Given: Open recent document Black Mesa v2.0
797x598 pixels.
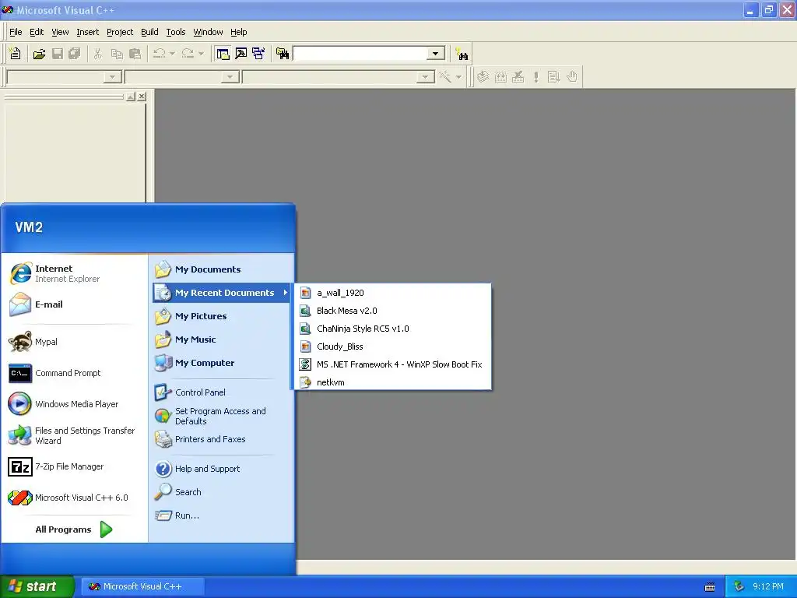Looking at the screenshot, I should [x=392, y=311].
